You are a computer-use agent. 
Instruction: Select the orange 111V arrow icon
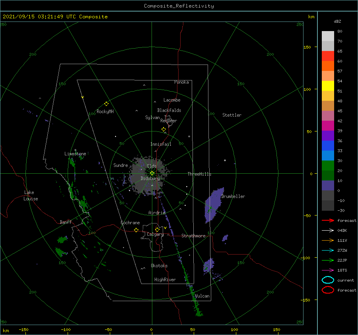point(328,240)
